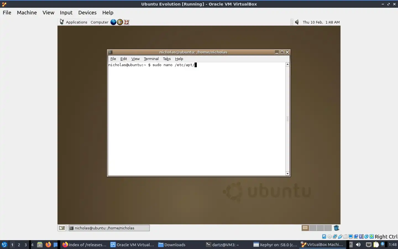Click the guest volume speaker icon

click(x=297, y=22)
